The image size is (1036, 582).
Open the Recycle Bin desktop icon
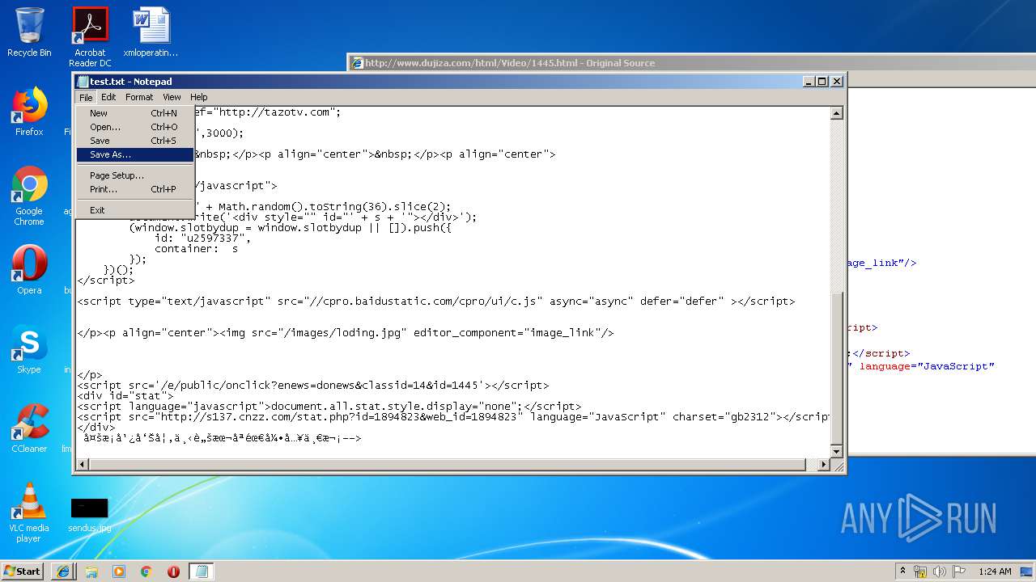click(x=29, y=32)
